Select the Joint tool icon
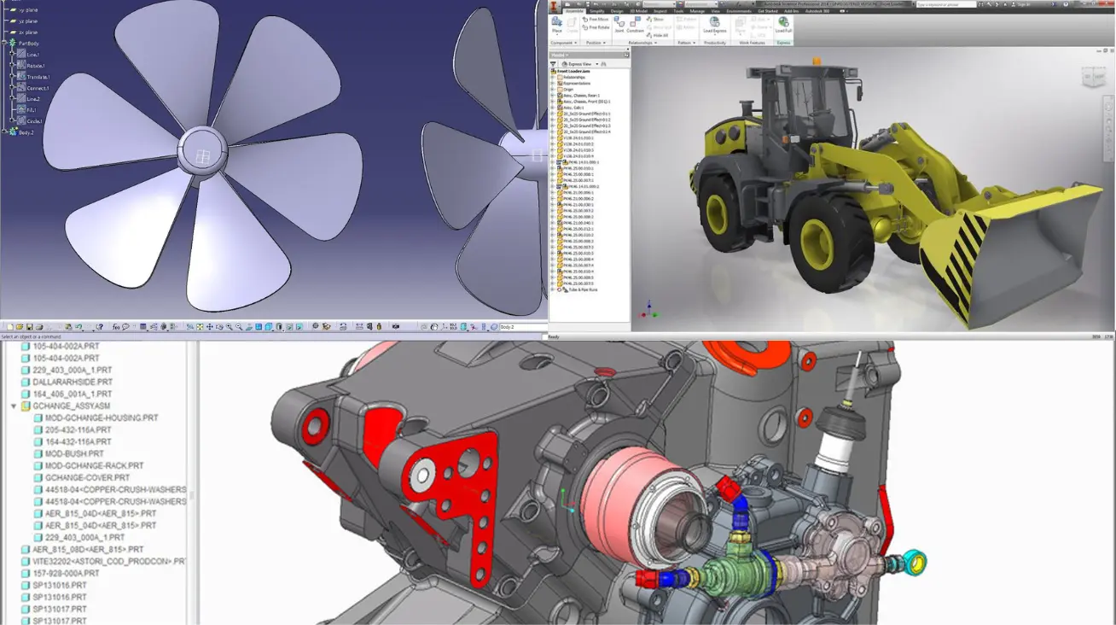The width and height of the screenshot is (1116, 625). (x=619, y=23)
